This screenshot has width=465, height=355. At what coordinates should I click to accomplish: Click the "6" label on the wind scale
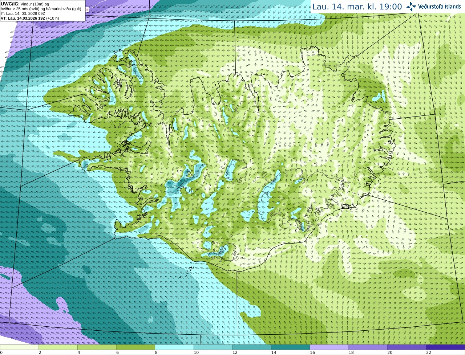(x=118, y=352)
